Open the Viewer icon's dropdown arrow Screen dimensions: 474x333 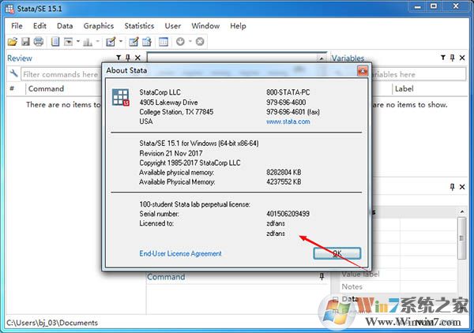click(78, 41)
